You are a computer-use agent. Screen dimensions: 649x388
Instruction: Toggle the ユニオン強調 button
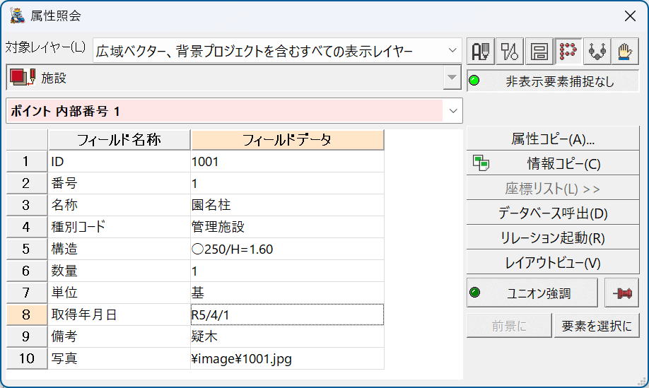pos(532,293)
